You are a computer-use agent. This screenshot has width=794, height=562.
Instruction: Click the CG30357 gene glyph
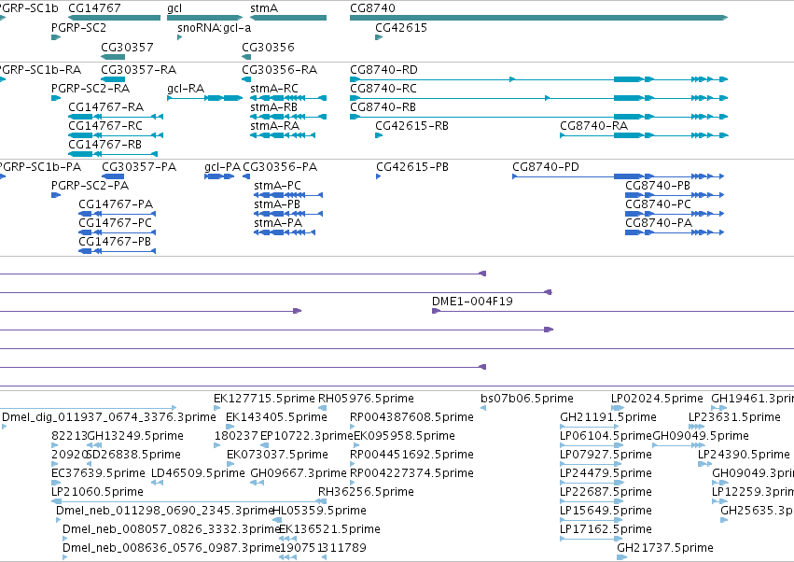(x=113, y=57)
